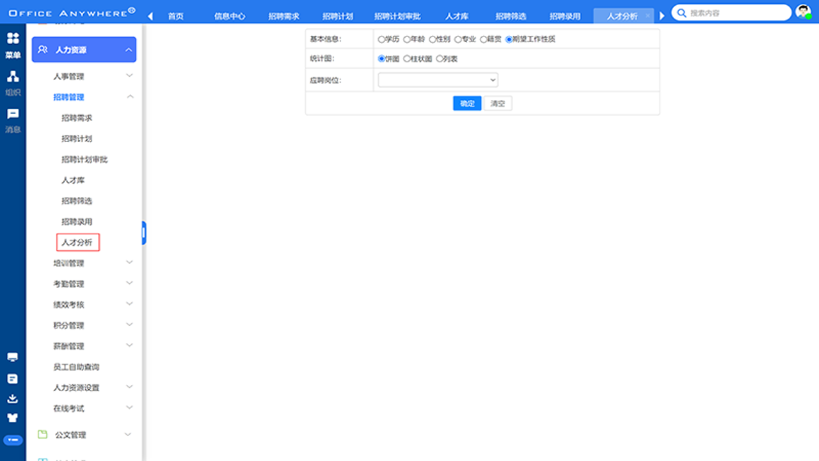Click the monitor icon in left rail

tap(13, 357)
